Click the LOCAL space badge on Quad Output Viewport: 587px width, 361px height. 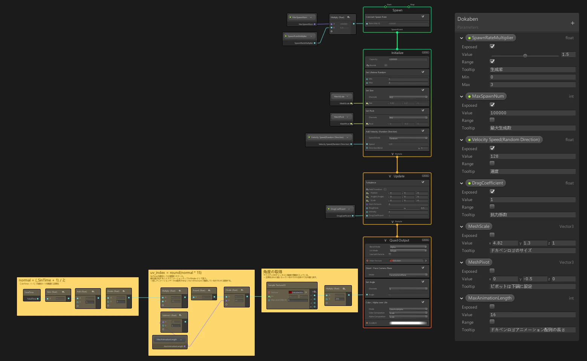pyautogui.click(x=425, y=240)
